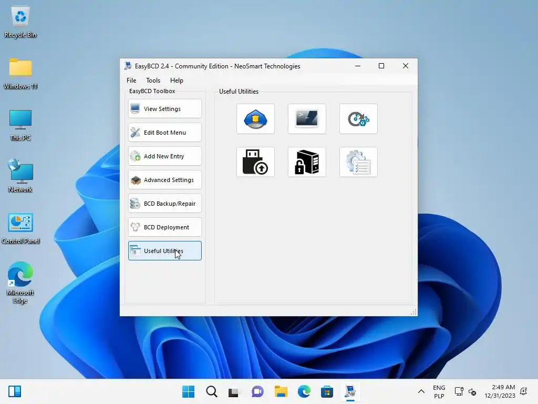The width and height of the screenshot is (538, 404).
Task: Open the restore gears utility icon
Action: [358, 119]
